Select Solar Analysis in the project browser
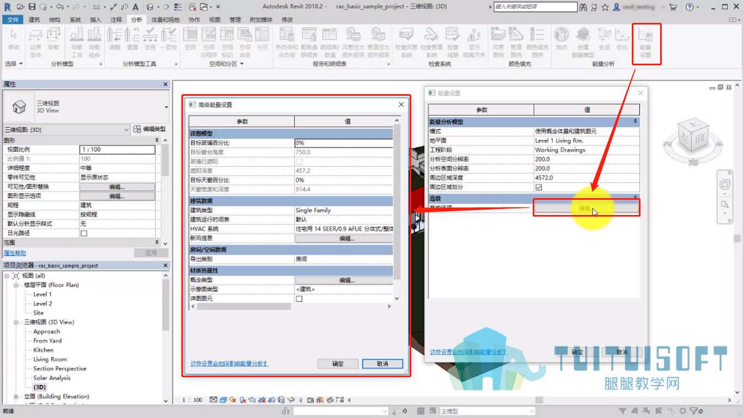This screenshot has height=418, width=744. (x=52, y=378)
